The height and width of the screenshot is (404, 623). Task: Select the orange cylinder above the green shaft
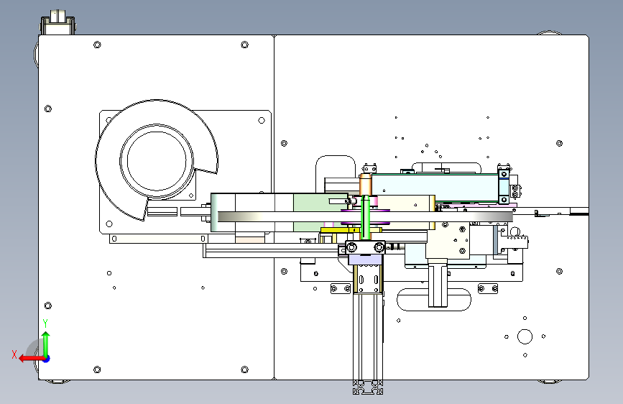(x=365, y=185)
